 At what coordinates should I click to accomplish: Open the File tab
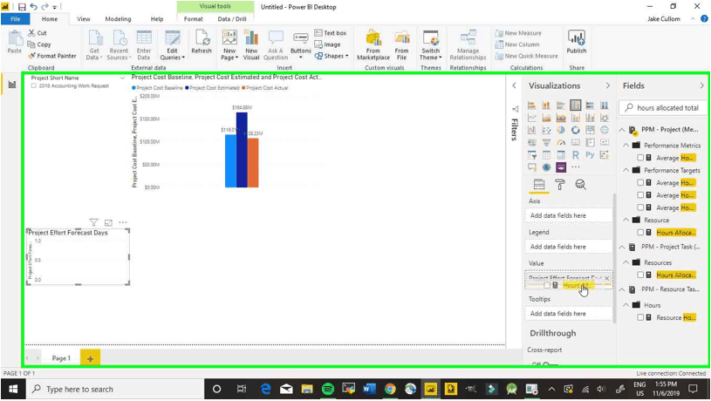(x=16, y=19)
